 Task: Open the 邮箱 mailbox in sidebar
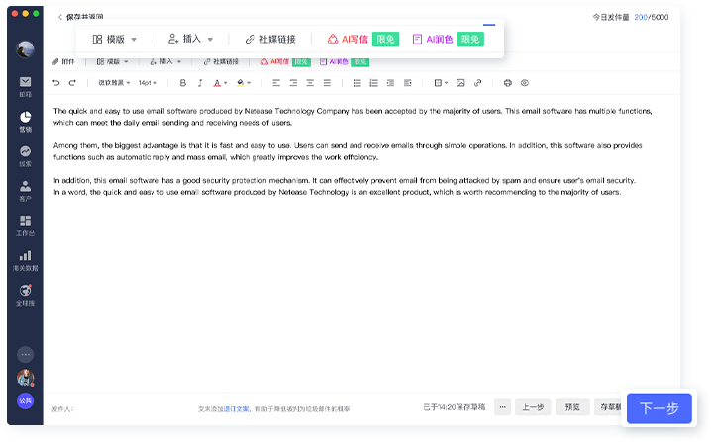25,87
